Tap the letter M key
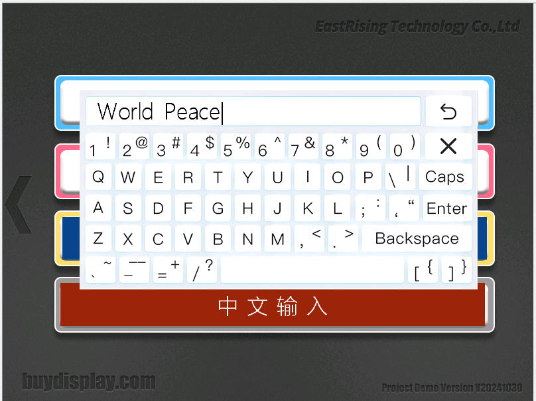The width and height of the screenshot is (536, 401). click(278, 239)
